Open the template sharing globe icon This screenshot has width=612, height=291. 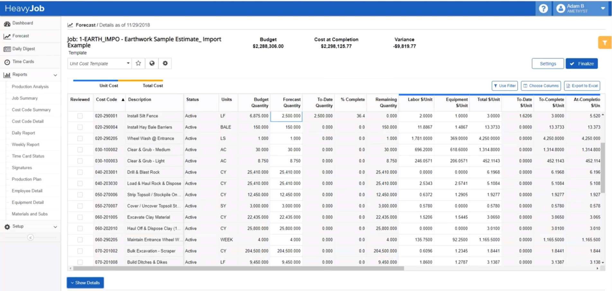pyautogui.click(x=152, y=63)
